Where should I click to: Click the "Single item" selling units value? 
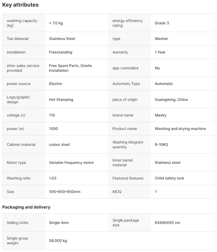pos(59,223)
